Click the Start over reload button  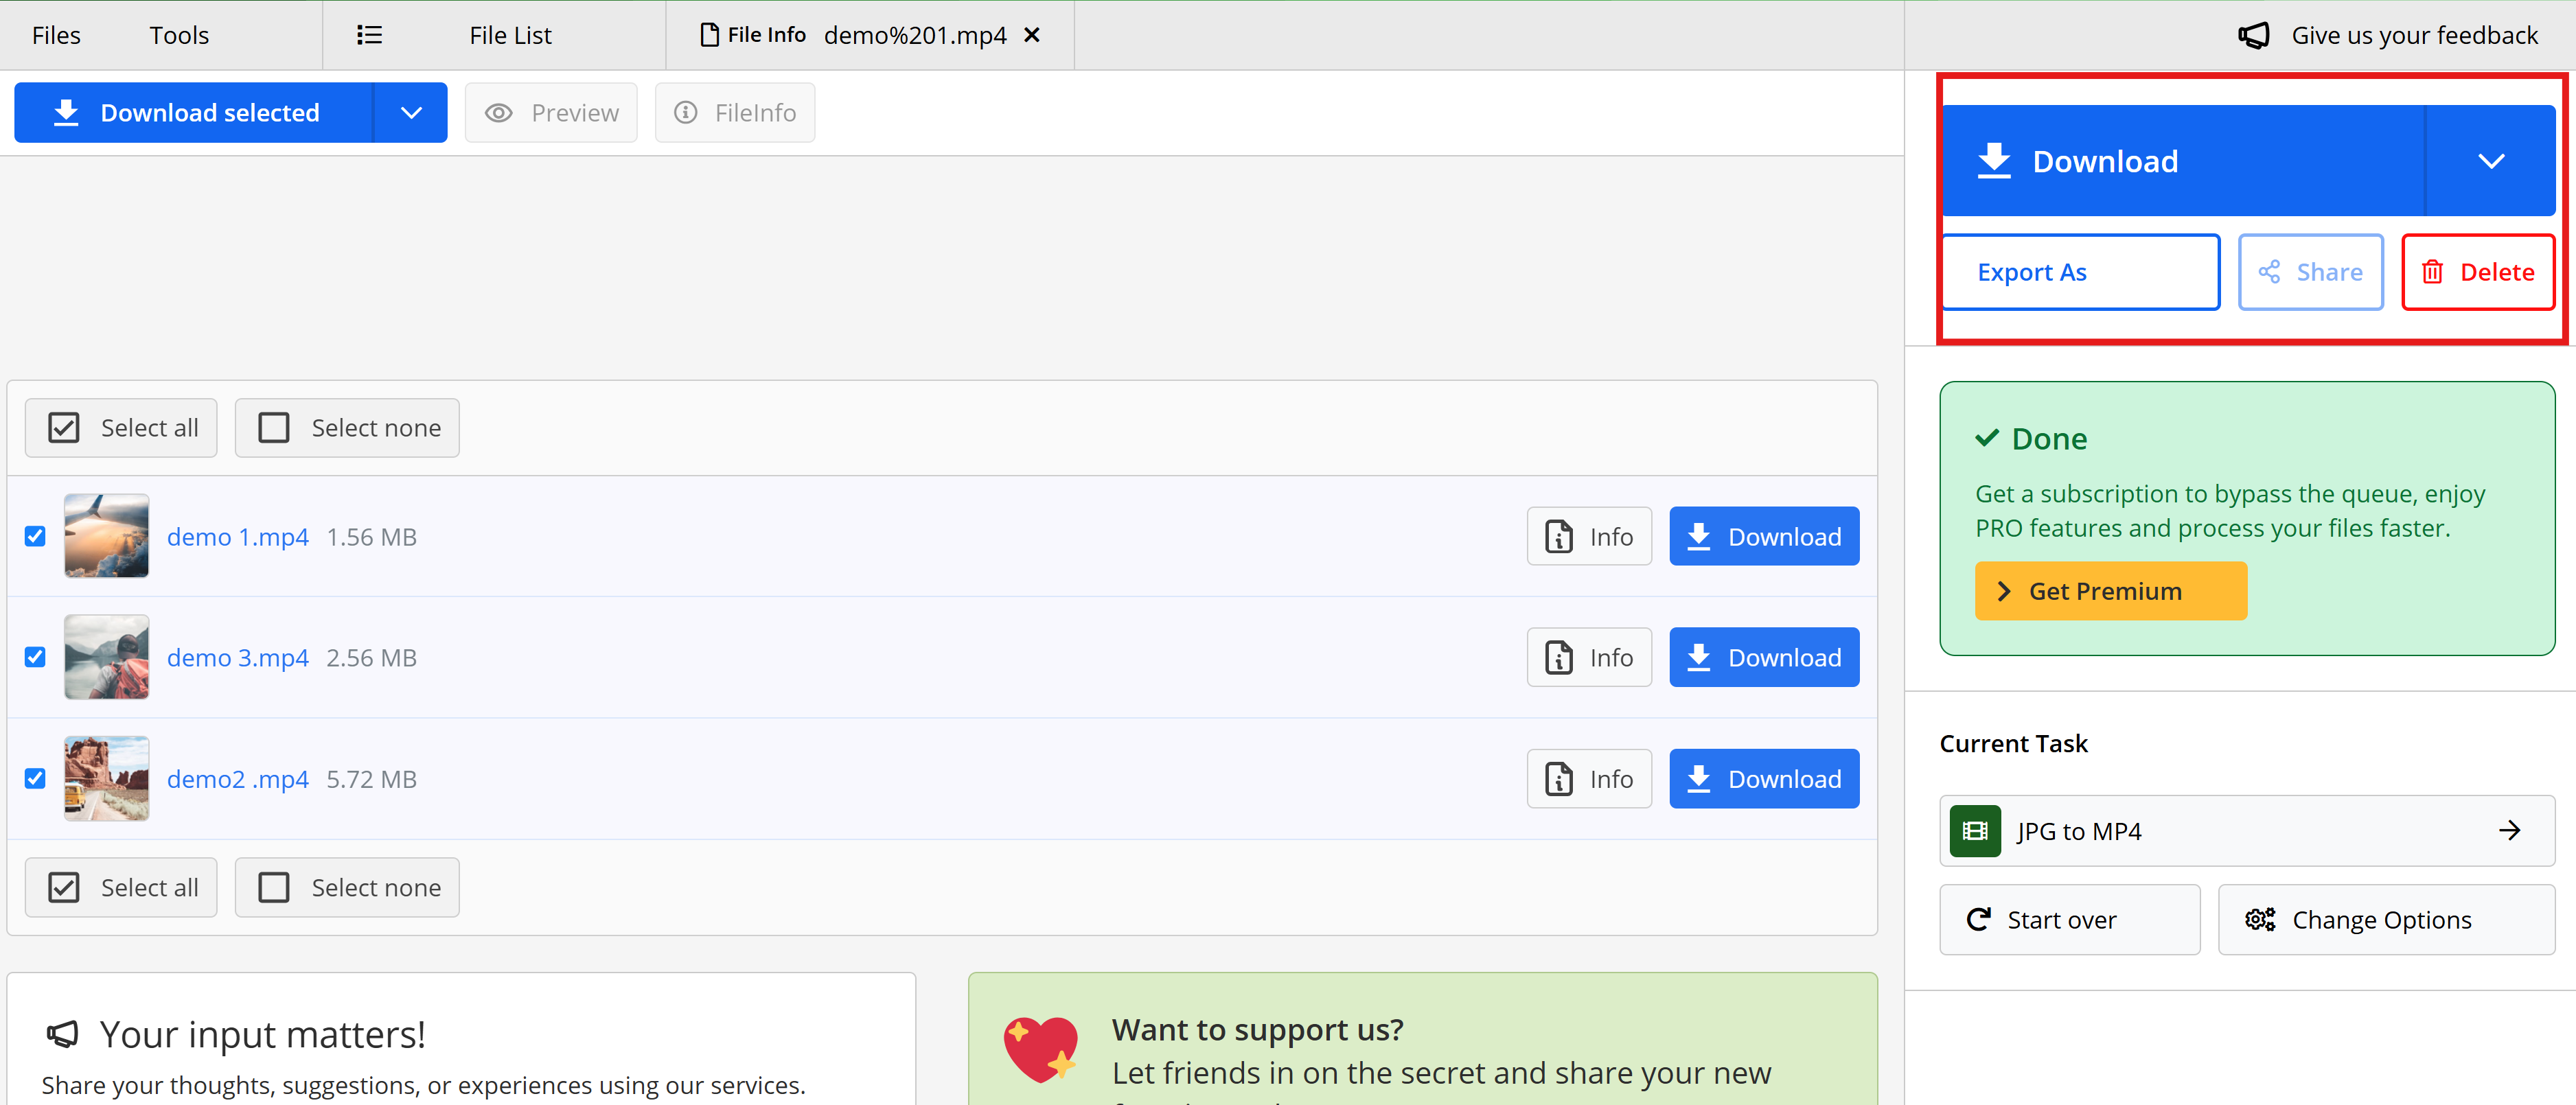click(2069, 920)
